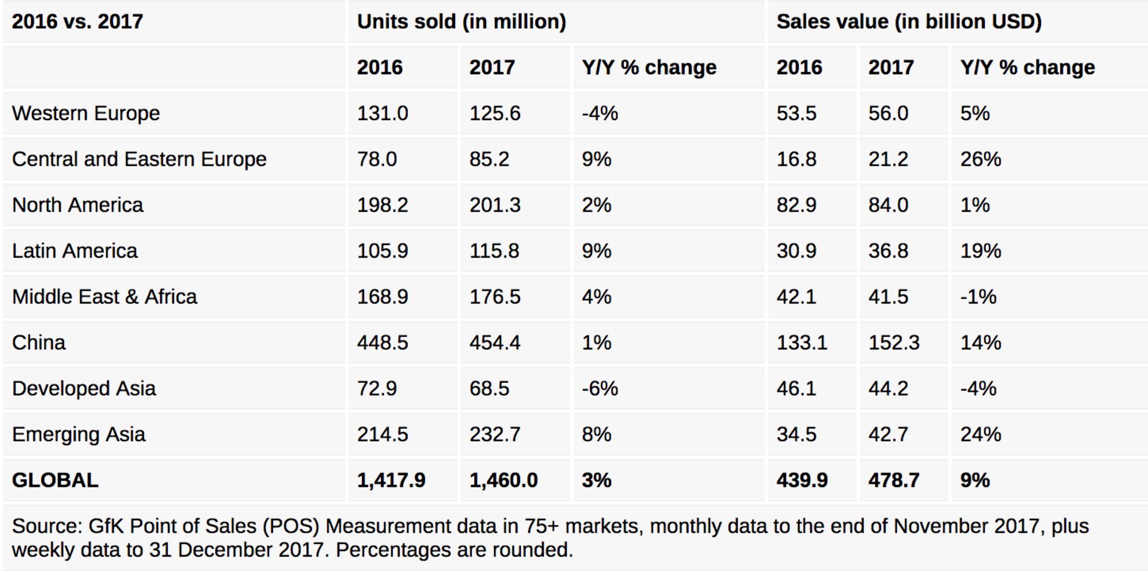Select Central and Eastern Europe's 26% change
The image size is (1148, 571).
click(x=981, y=159)
